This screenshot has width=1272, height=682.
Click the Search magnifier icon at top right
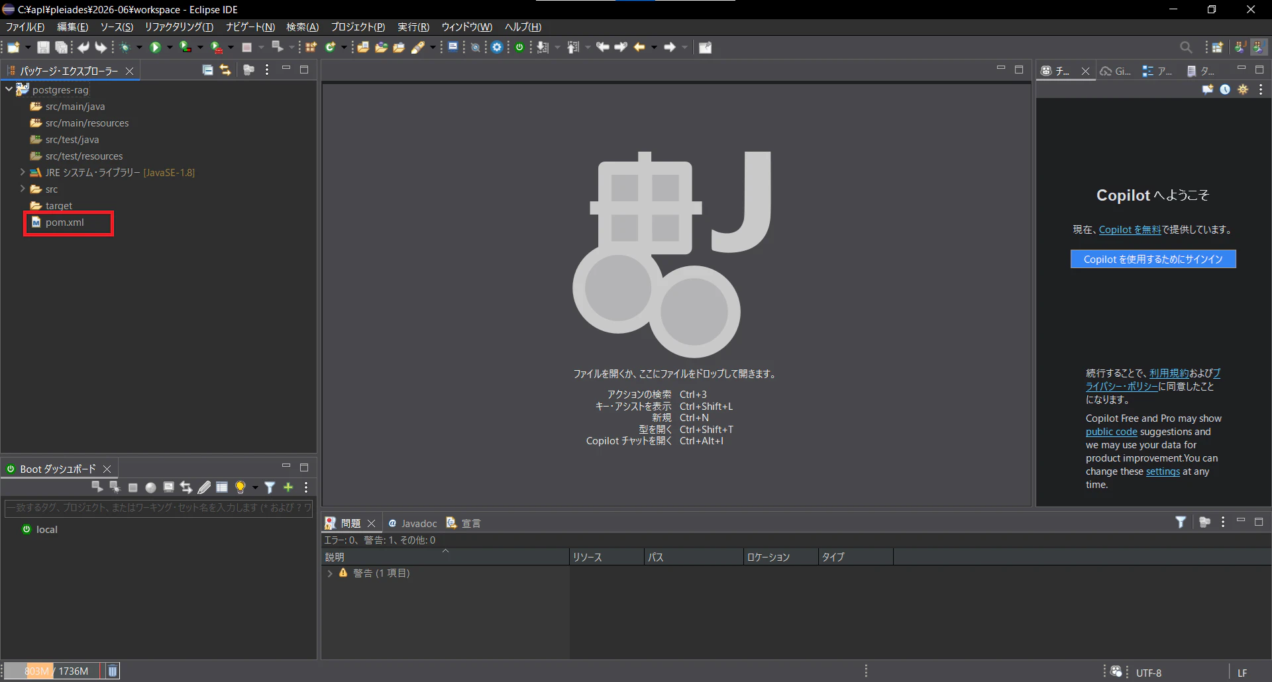click(x=1186, y=47)
